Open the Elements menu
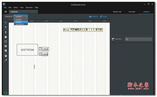 tap(29, 8)
